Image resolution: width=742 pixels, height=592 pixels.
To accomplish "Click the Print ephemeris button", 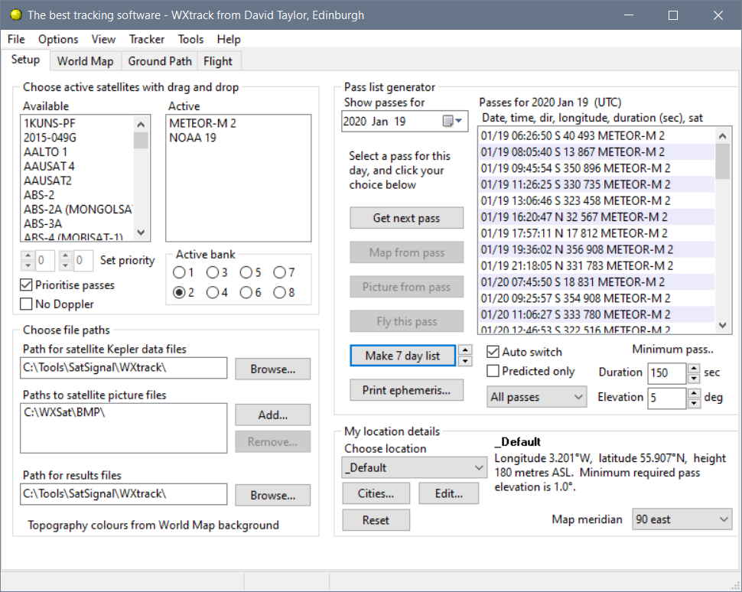I will click(406, 390).
